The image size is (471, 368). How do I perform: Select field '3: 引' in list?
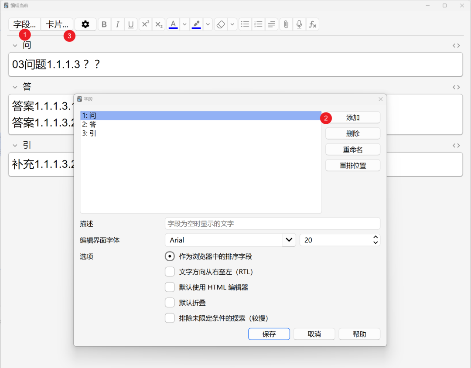201,133
